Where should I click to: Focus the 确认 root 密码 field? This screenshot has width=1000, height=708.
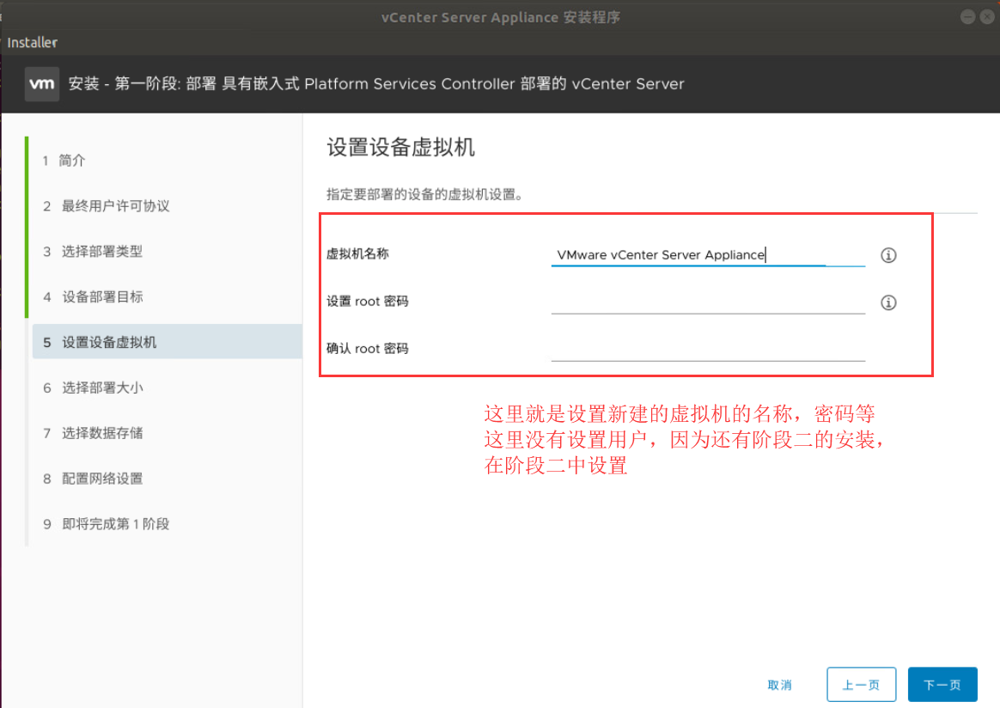point(708,350)
